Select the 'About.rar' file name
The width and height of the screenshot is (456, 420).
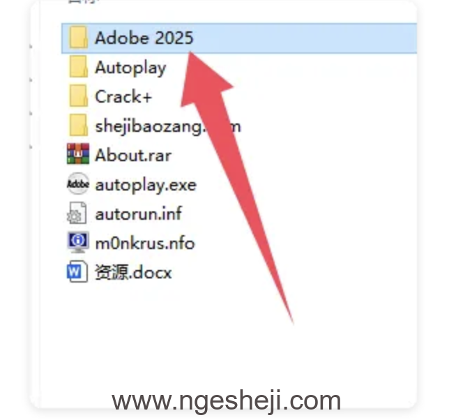[x=133, y=155]
